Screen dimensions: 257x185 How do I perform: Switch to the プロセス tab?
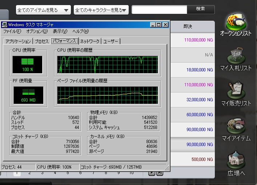pyautogui.click(x=42, y=41)
